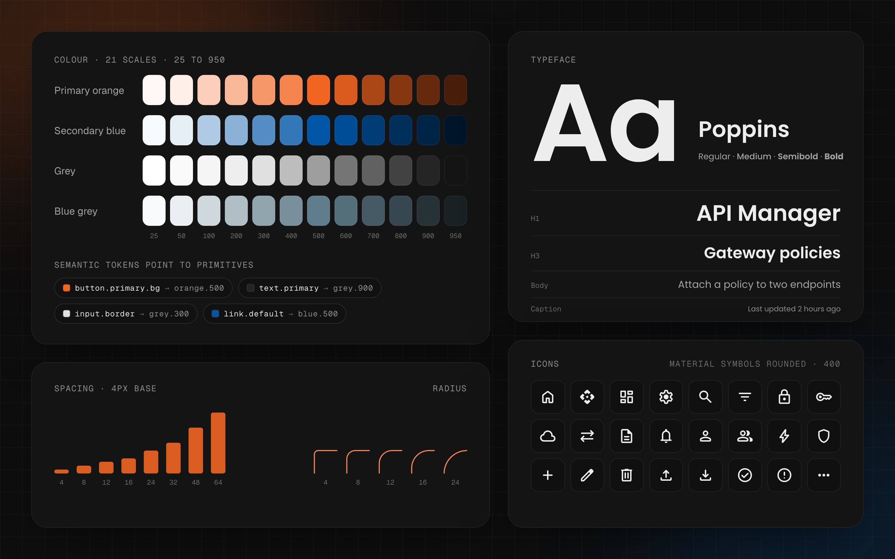Click the "Material Symbols Rounded · 400" label

coord(755,364)
